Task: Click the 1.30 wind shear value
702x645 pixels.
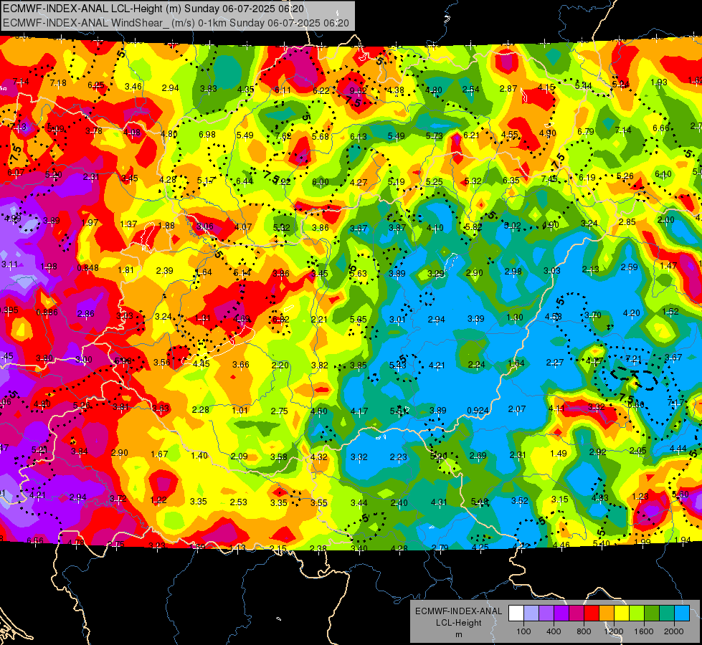Action: pos(515,317)
